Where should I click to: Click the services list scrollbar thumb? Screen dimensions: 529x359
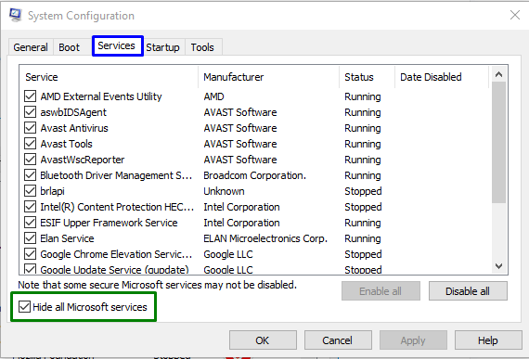click(x=498, y=142)
